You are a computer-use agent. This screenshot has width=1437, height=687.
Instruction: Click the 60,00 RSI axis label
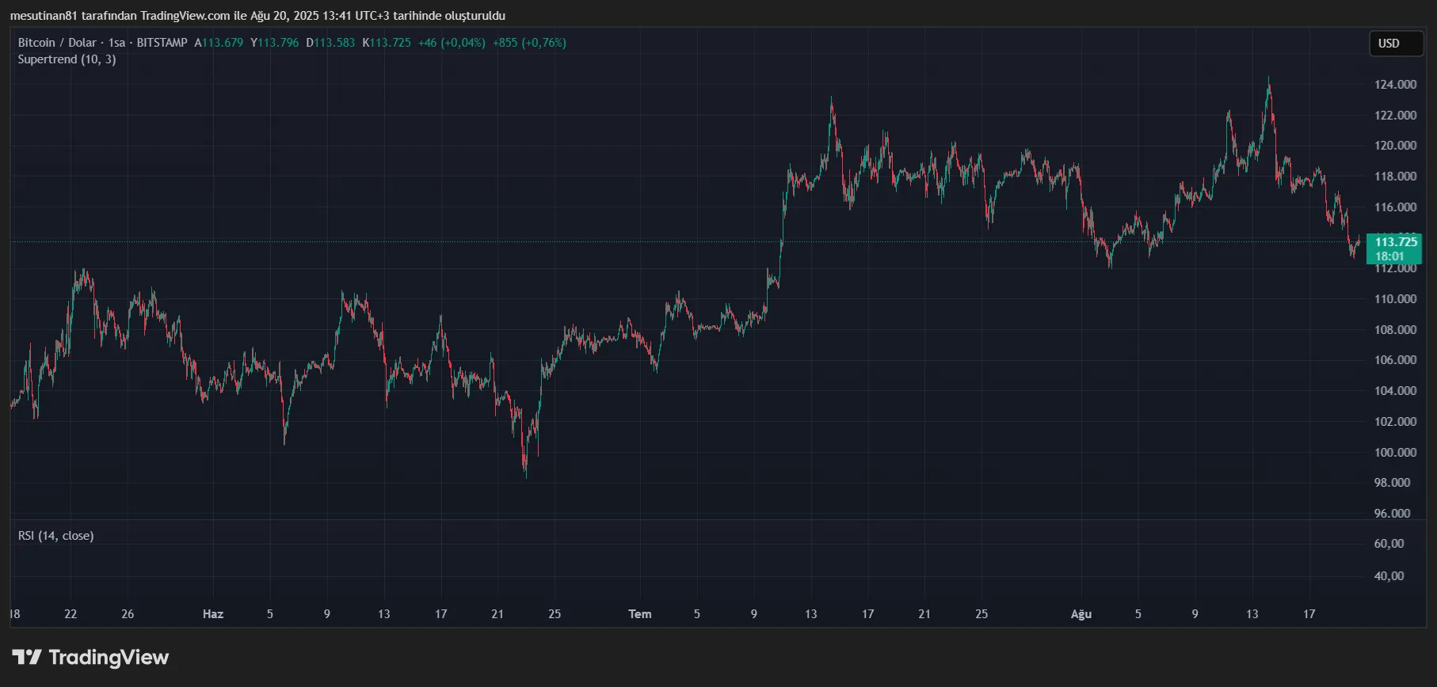click(x=1389, y=544)
